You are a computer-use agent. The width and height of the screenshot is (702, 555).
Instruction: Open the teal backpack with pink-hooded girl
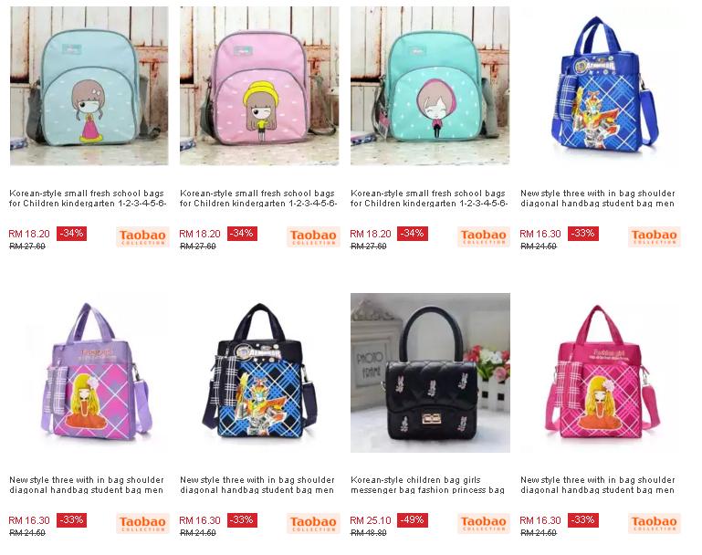point(430,86)
